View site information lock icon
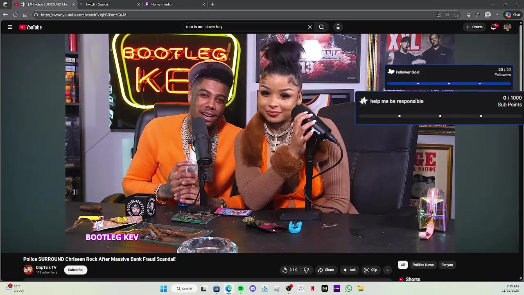Viewport: 524px width, 295px height. pyautogui.click(x=36, y=15)
